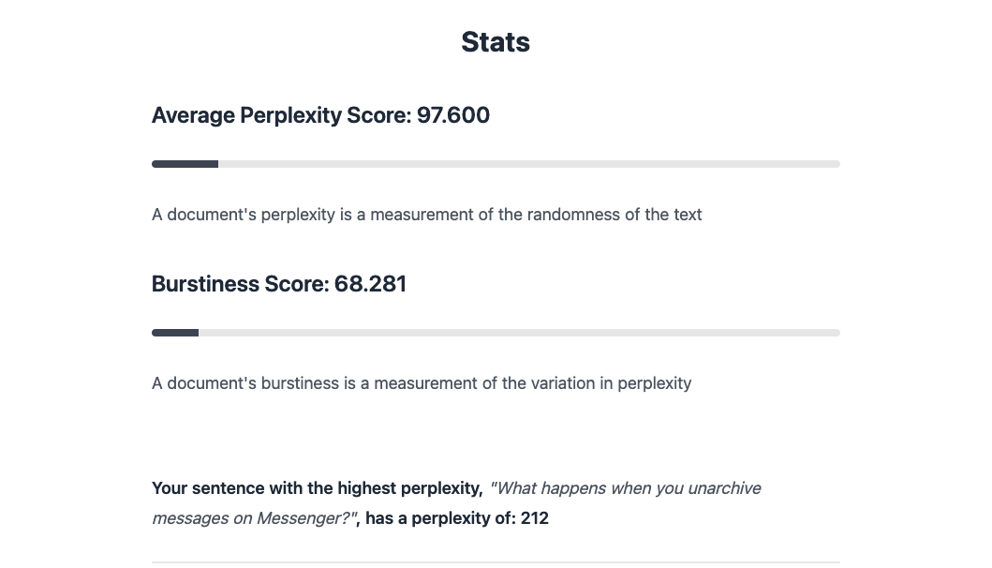Click the "Average Perplexity Score" heading label
This screenshot has height=568, width=992.
coord(282,115)
